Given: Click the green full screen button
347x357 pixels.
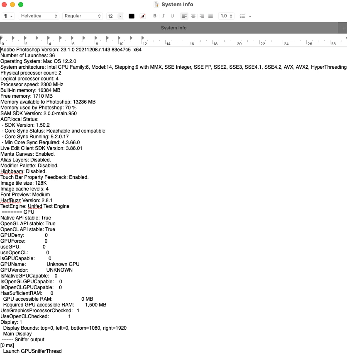Looking at the screenshot, I should pos(21,5).
